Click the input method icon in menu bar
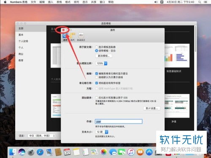This screenshot has width=211, height=158. [x=162, y=2]
